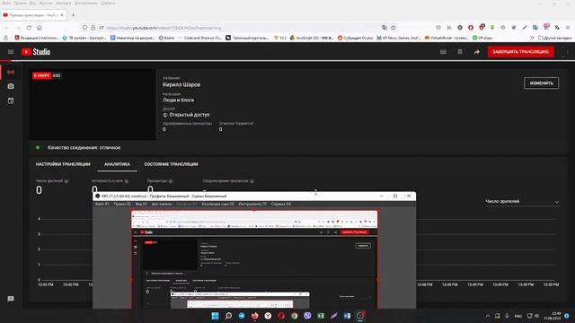Open the Субреддит Oculus bookmark
Image resolution: width=575 pixels, height=323 pixels.
(355, 38)
